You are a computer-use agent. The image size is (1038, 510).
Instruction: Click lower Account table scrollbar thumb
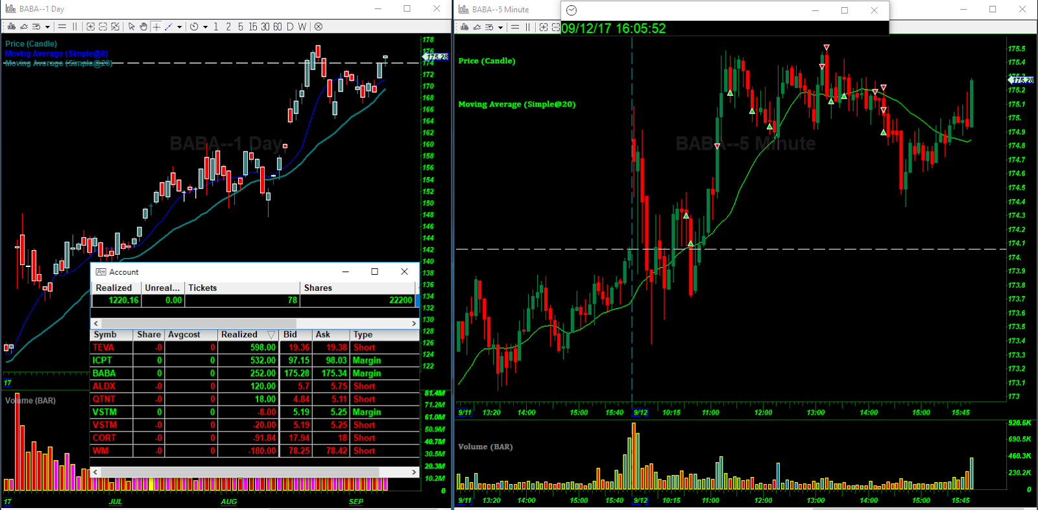[240, 472]
